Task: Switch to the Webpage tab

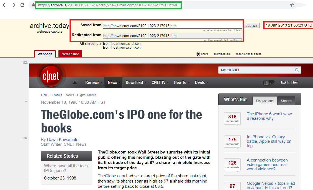Action: tap(45, 54)
